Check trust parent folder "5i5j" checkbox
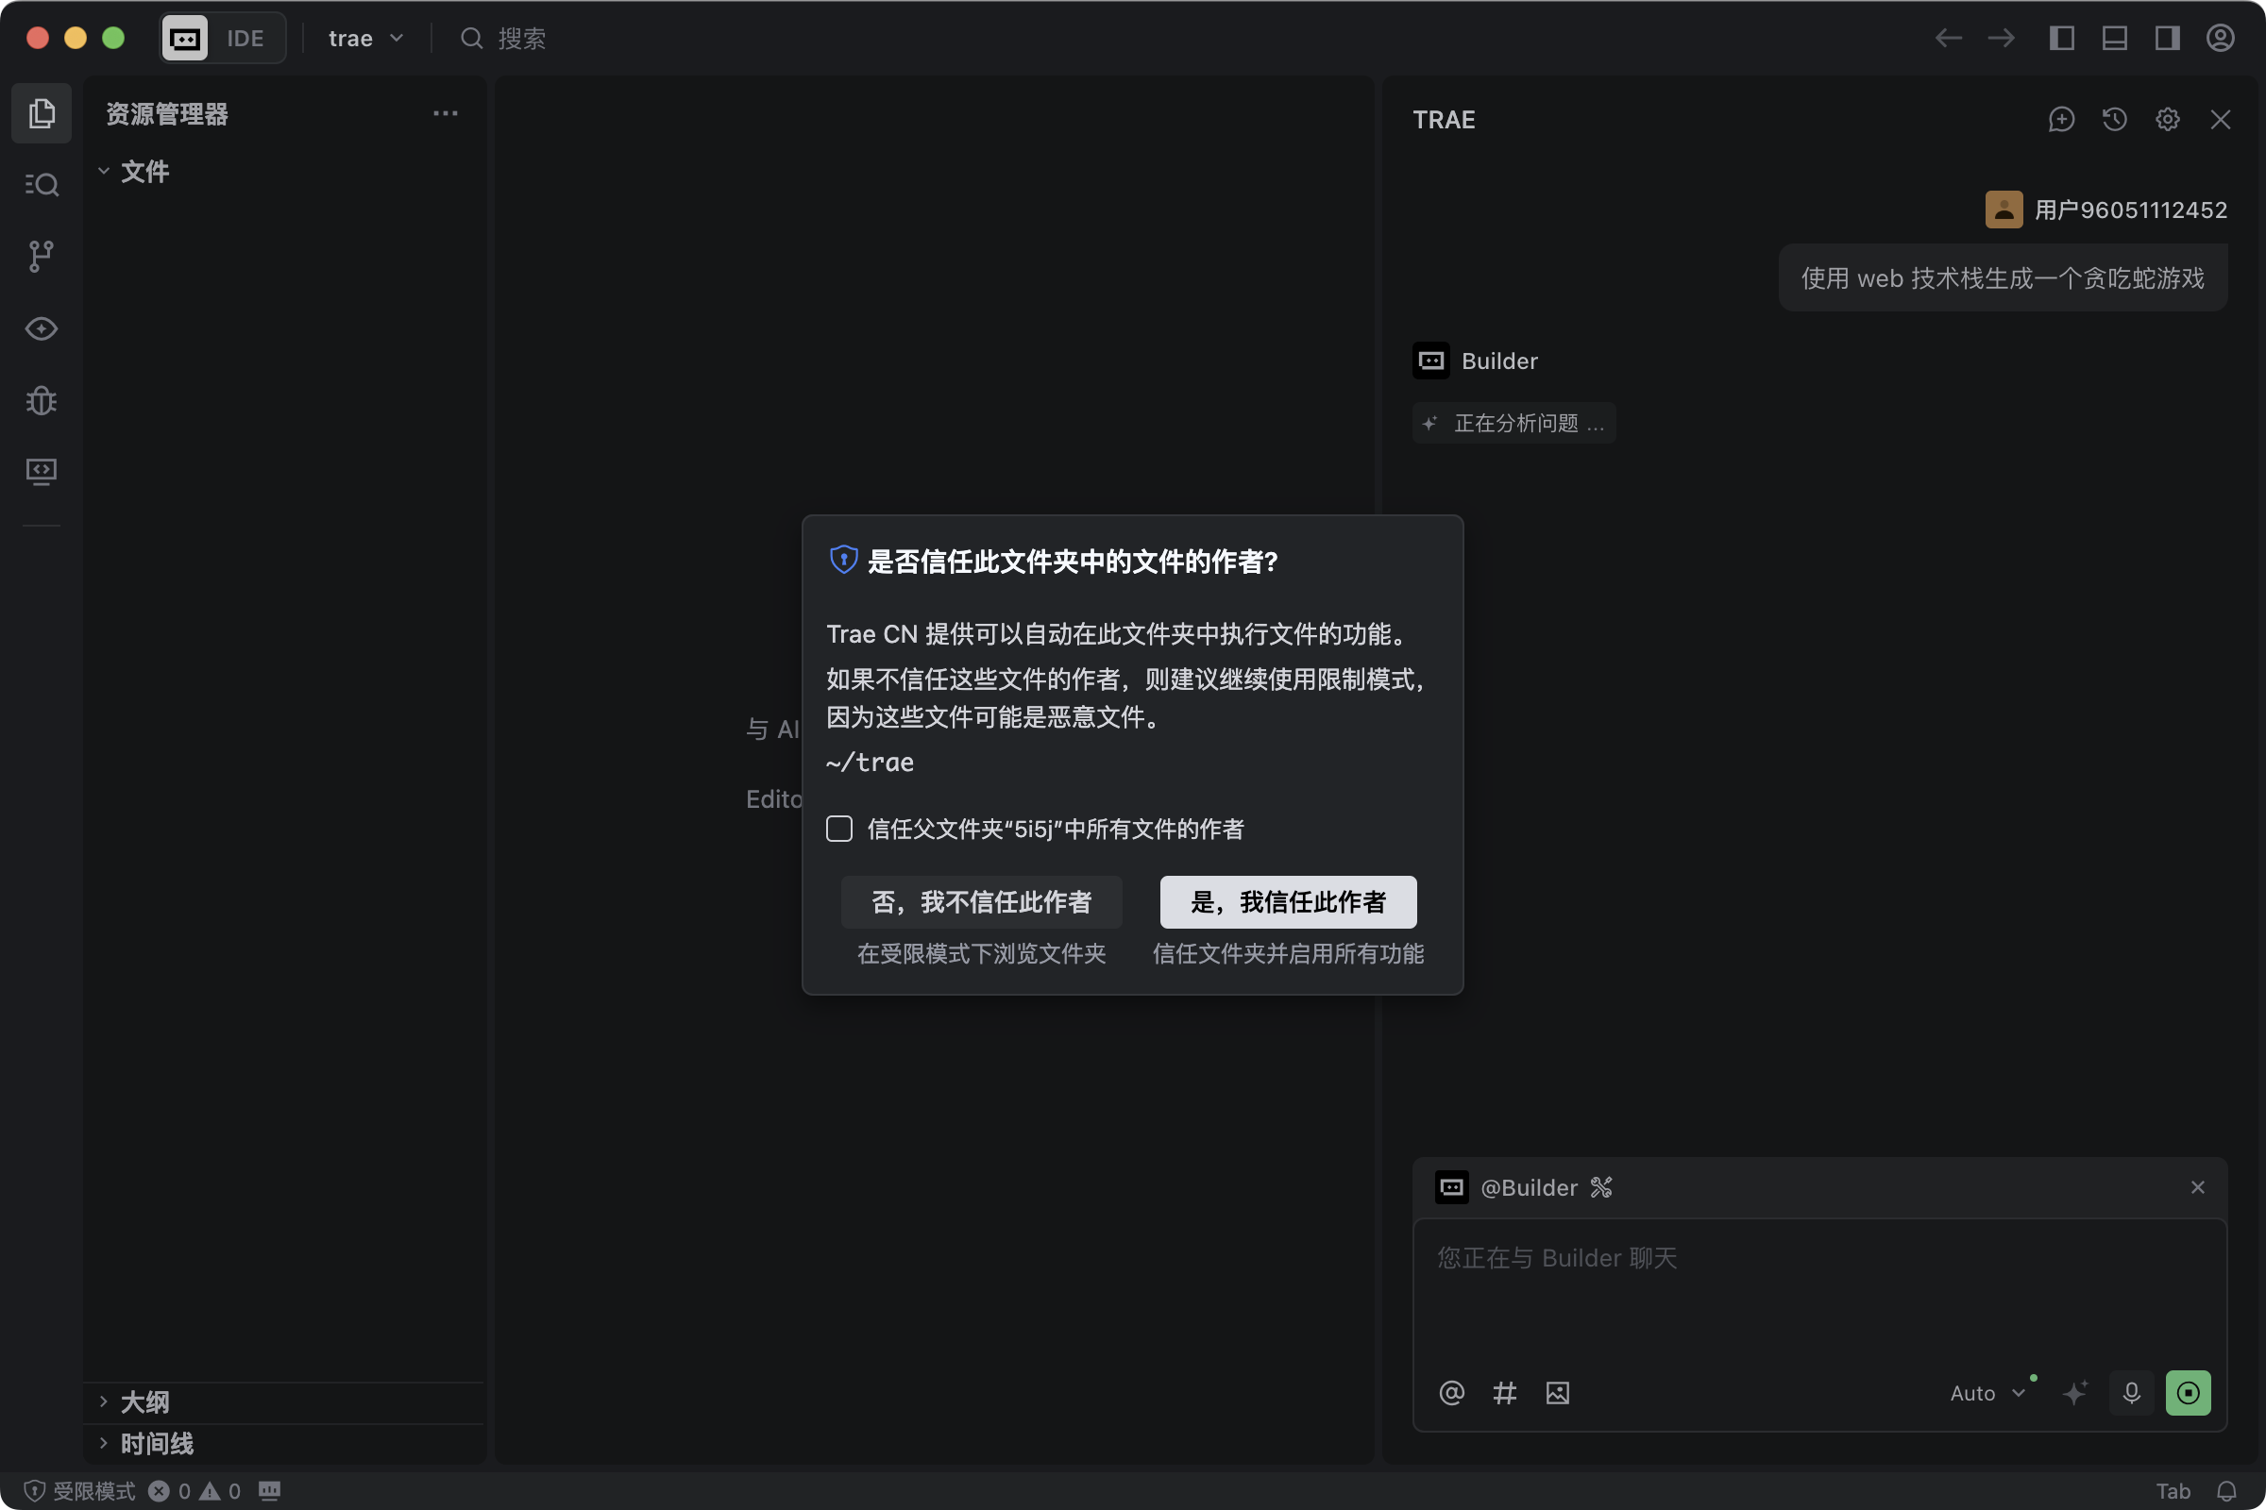The image size is (2266, 1510). click(839, 829)
